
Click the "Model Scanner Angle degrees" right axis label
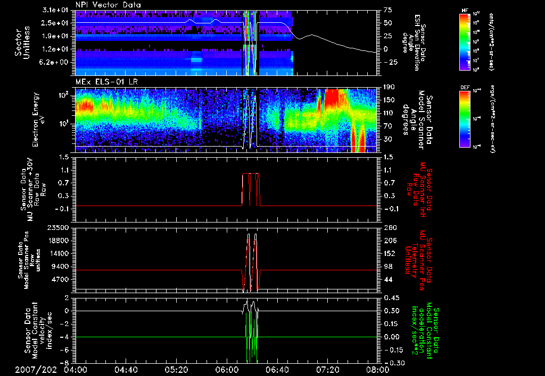(x=417, y=120)
